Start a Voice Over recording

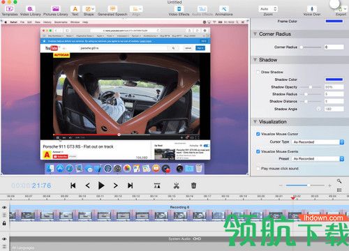[312, 10]
